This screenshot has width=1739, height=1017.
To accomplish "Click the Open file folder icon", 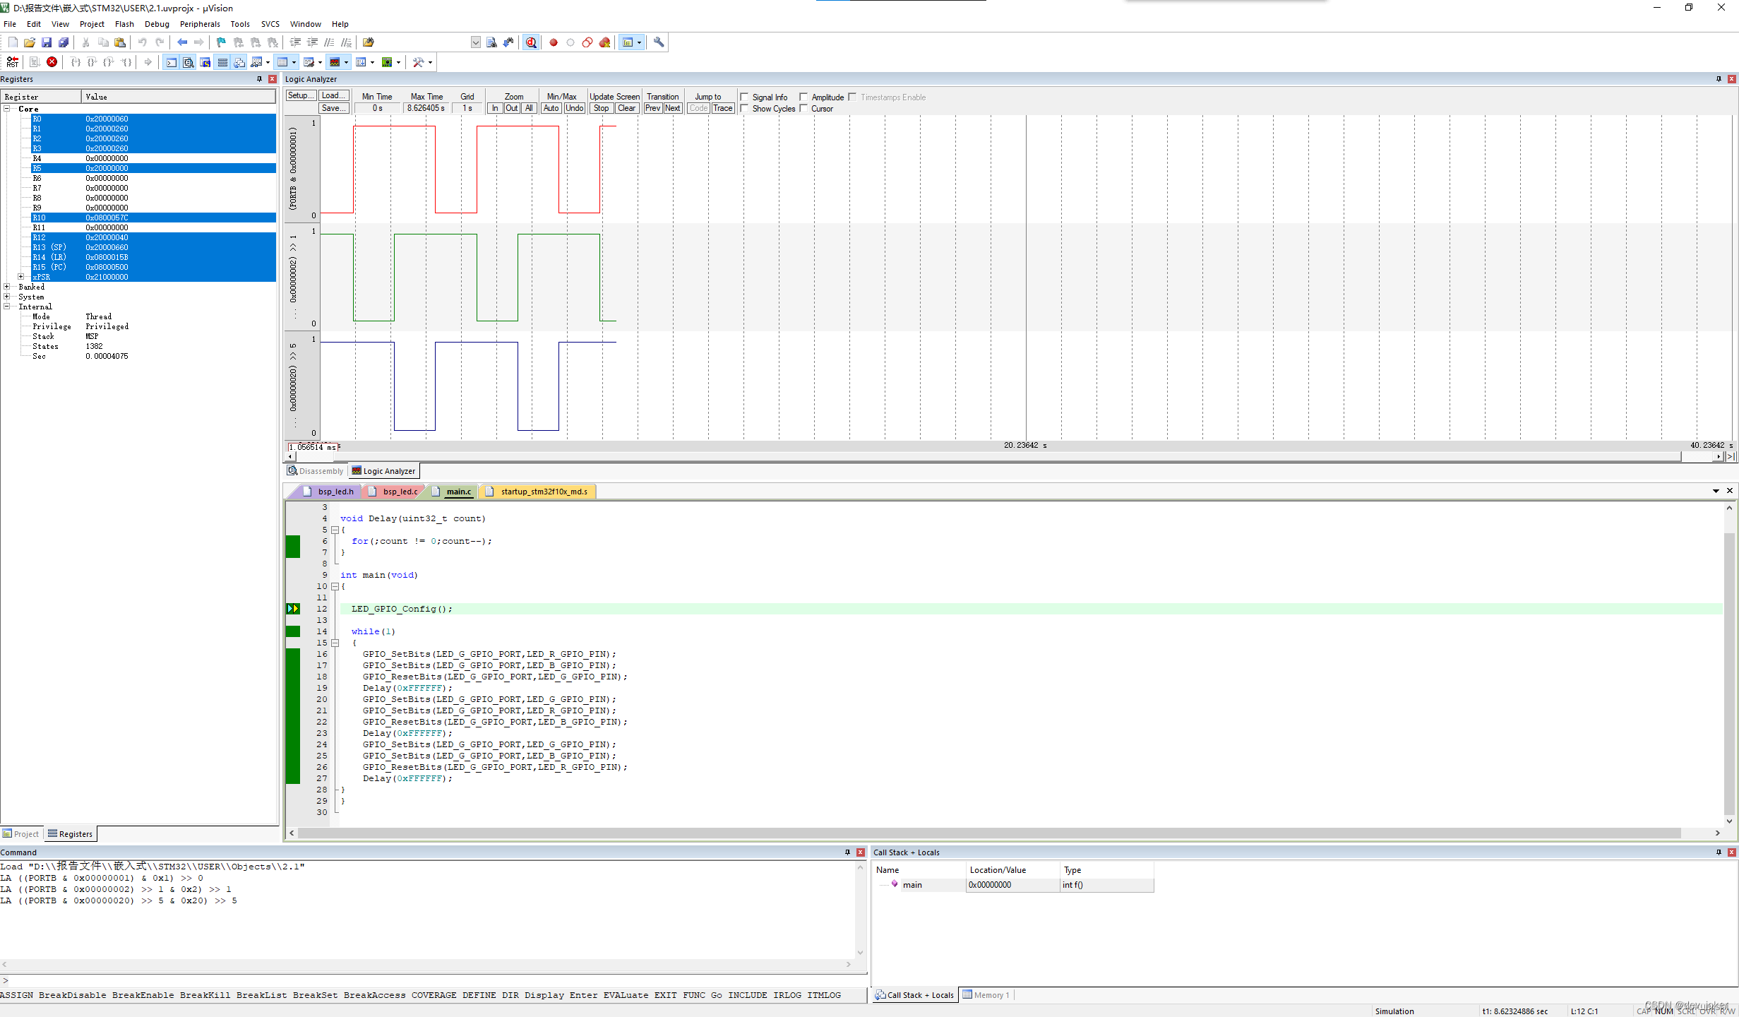I will [x=30, y=42].
